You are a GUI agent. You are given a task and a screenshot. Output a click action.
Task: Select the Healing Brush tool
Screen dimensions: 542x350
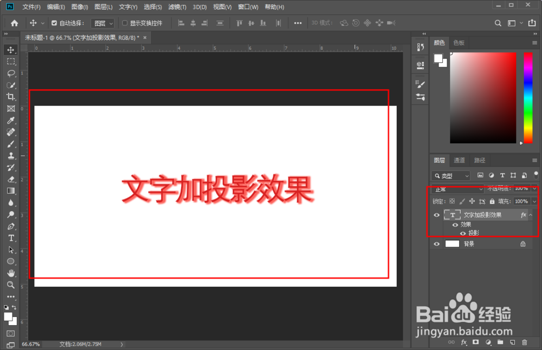11,132
